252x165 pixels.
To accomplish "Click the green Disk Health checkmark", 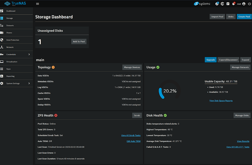I will tap(165, 115).
